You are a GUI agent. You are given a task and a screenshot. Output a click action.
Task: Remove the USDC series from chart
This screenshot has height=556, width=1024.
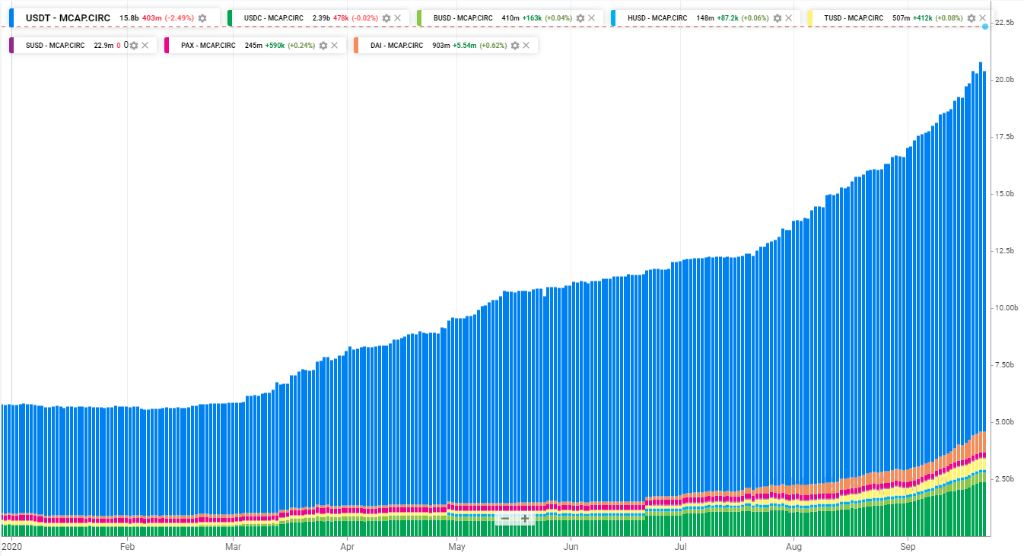pos(397,18)
